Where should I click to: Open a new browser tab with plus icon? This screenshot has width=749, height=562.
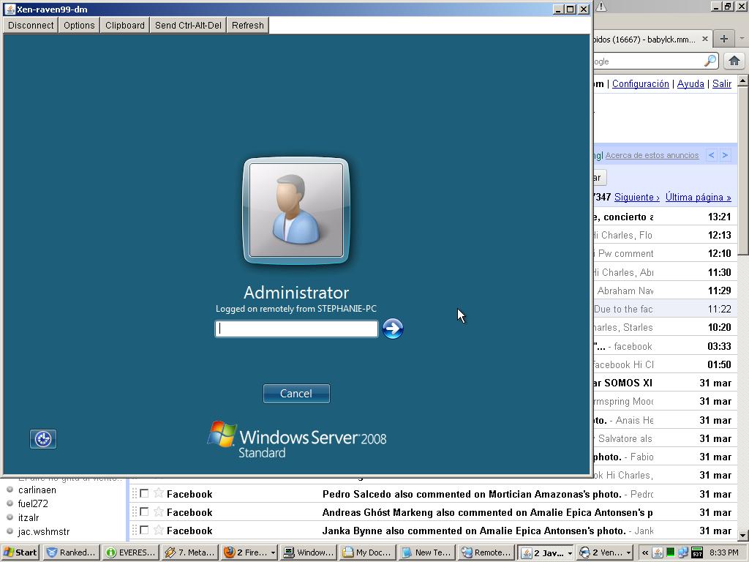tap(723, 39)
